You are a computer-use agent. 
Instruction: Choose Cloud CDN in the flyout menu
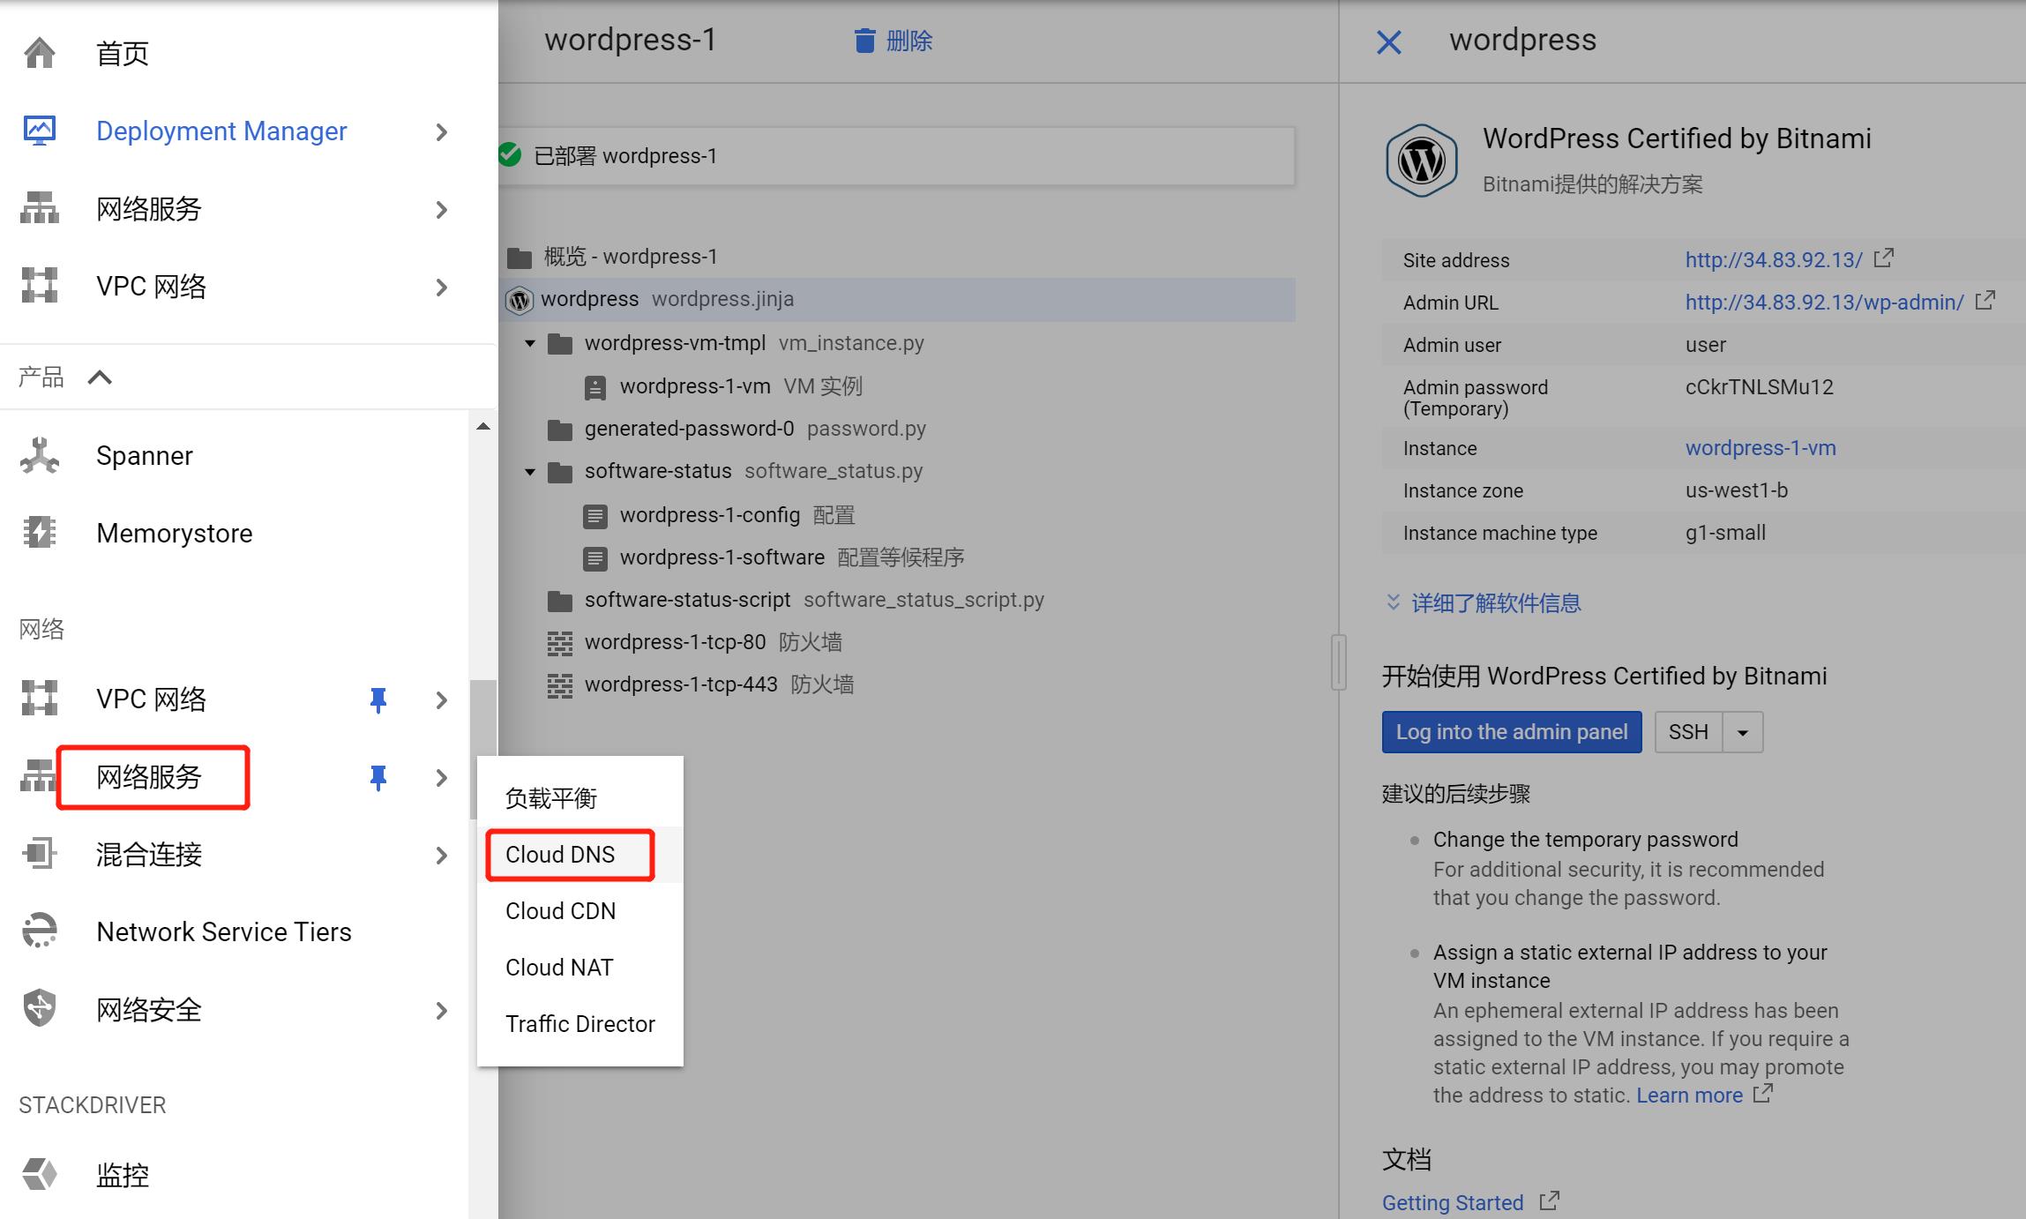tap(560, 911)
